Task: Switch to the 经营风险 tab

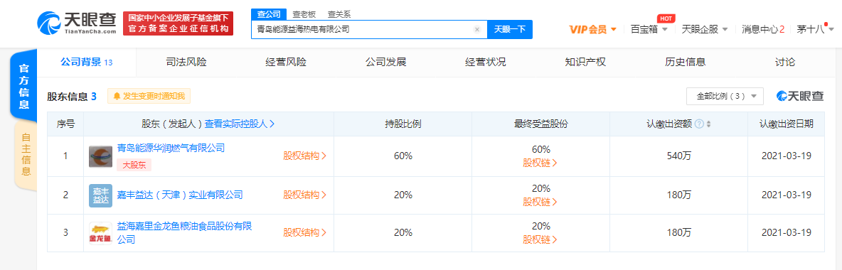Action: (286, 63)
